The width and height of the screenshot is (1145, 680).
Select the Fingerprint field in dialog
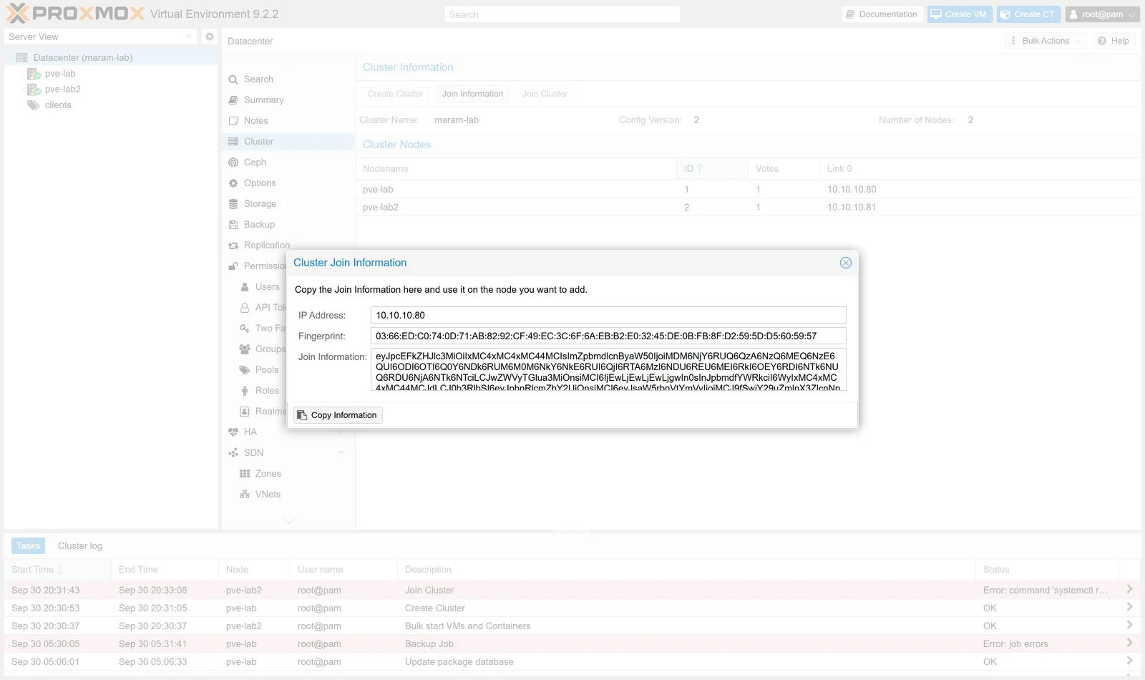608,336
